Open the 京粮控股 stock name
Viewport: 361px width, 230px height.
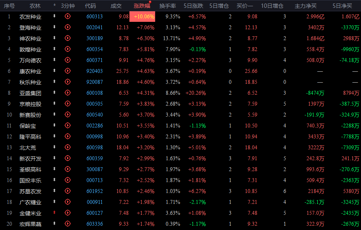point(30,104)
